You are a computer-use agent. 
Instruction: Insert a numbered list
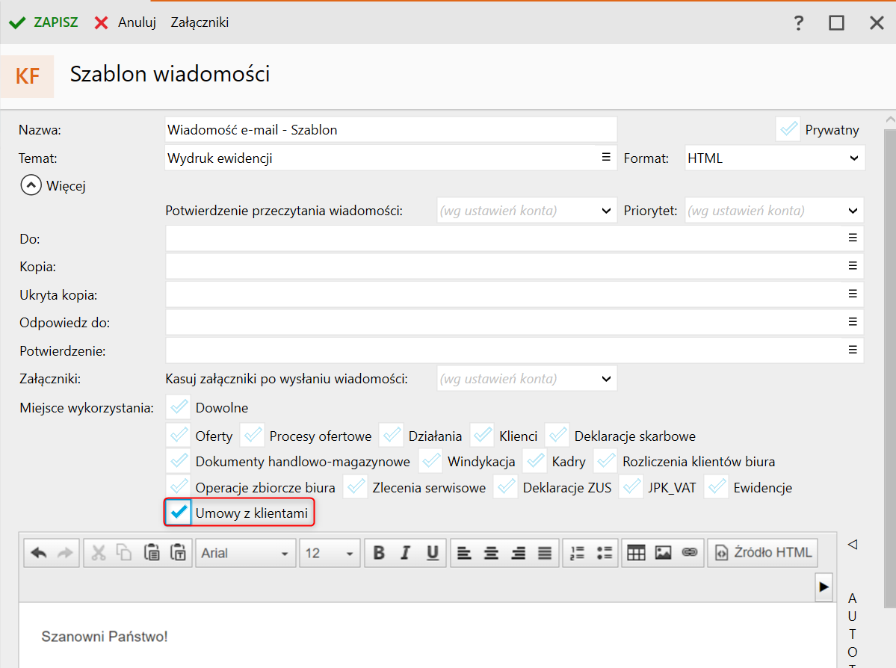click(x=577, y=553)
